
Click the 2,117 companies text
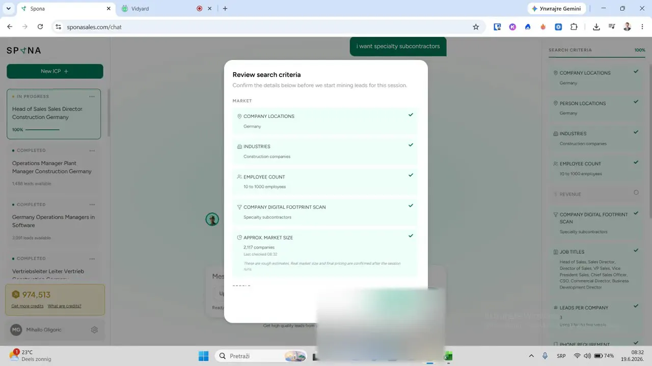coord(259,248)
